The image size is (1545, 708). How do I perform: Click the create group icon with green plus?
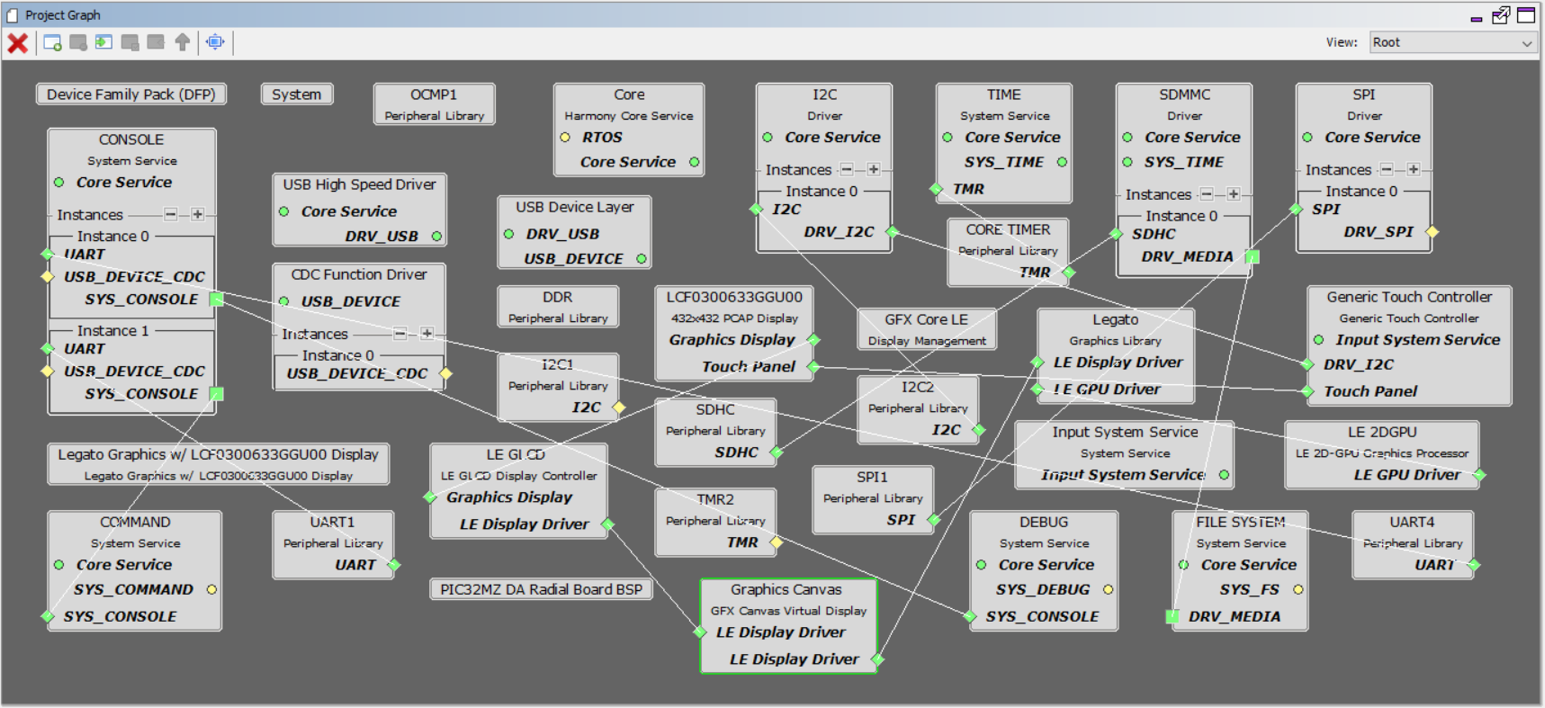[x=52, y=43]
